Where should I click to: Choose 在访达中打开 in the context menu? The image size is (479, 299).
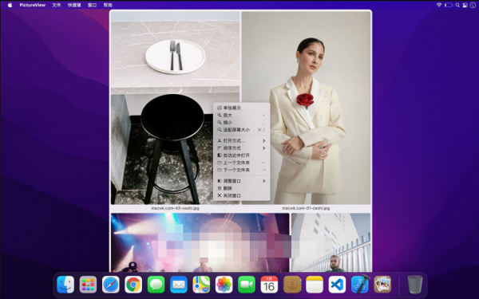(241, 155)
